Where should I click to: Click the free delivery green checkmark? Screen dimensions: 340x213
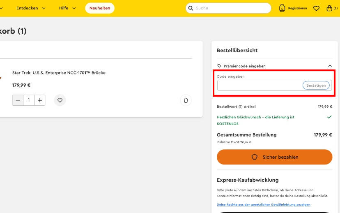click(x=329, y=117)
